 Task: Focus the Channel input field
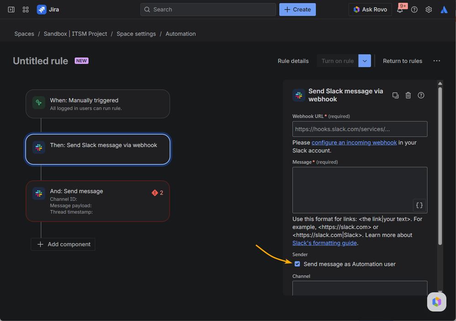(360, 288)
